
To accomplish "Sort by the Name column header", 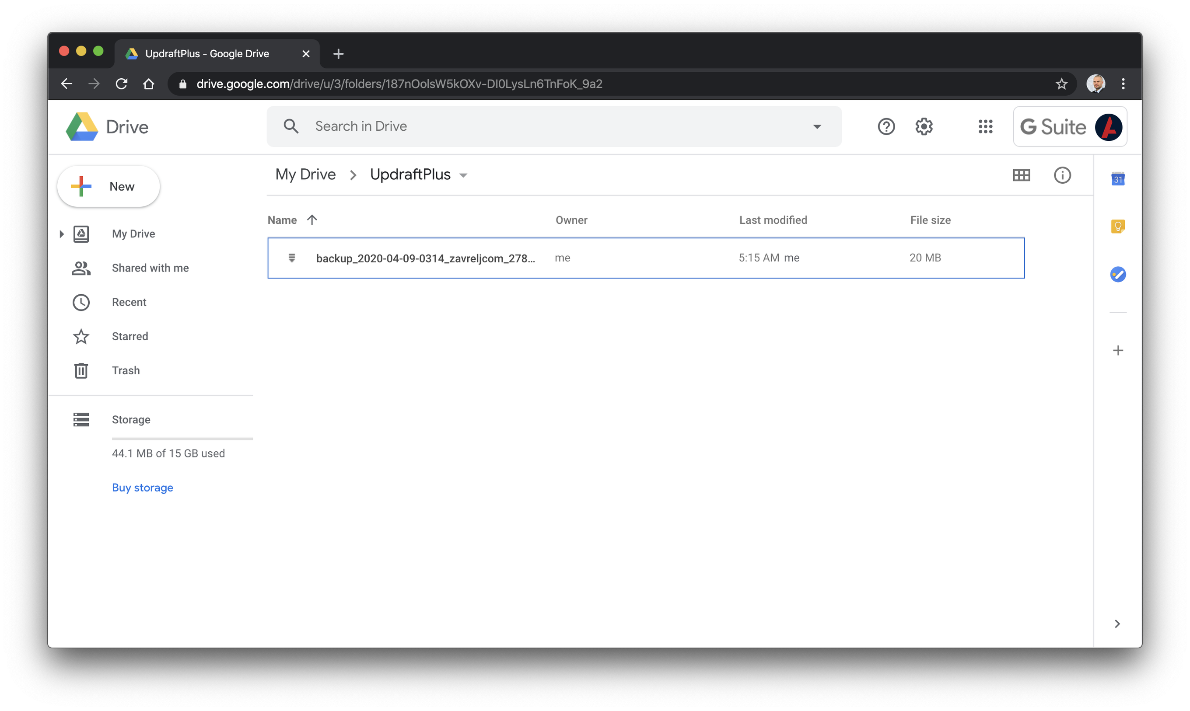I will click(x=282, y=220).
